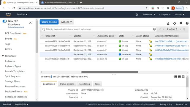Switch to Kubernetes Documentation browser tab
The height and width of the screenshot is (107, 190).
59,3
